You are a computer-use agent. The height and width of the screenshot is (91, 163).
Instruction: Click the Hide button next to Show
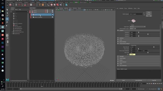[151, 16]
